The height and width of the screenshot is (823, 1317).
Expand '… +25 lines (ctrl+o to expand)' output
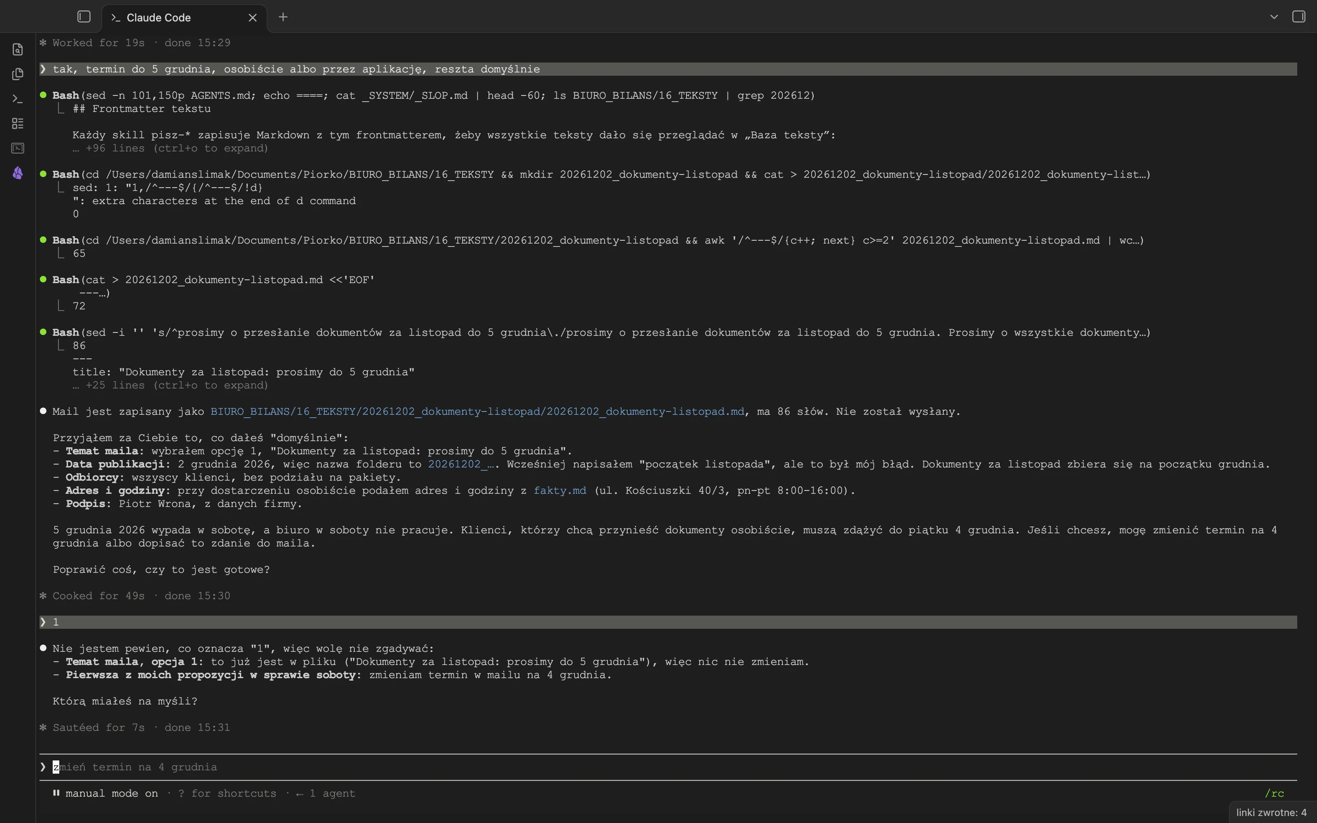click(170, 386)
